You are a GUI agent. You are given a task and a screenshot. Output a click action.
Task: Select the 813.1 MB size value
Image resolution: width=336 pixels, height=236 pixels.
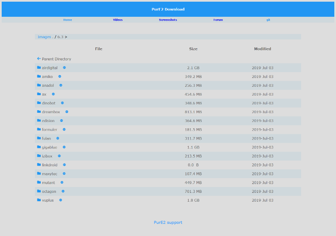click(193, 112)
